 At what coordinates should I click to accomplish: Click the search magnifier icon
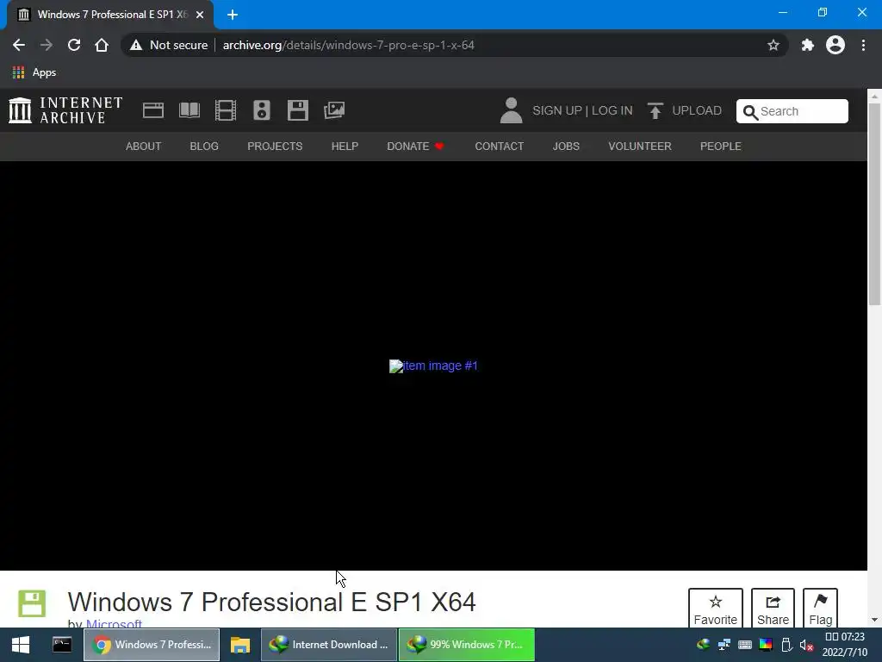(x=750, y=112)
